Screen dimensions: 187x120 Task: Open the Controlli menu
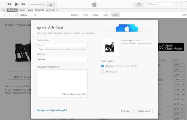pos(39,10)
